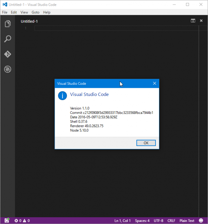Viewport: 208px width, 224px height.
Task: Split the editor with the split icon
Action: (193, 21)
